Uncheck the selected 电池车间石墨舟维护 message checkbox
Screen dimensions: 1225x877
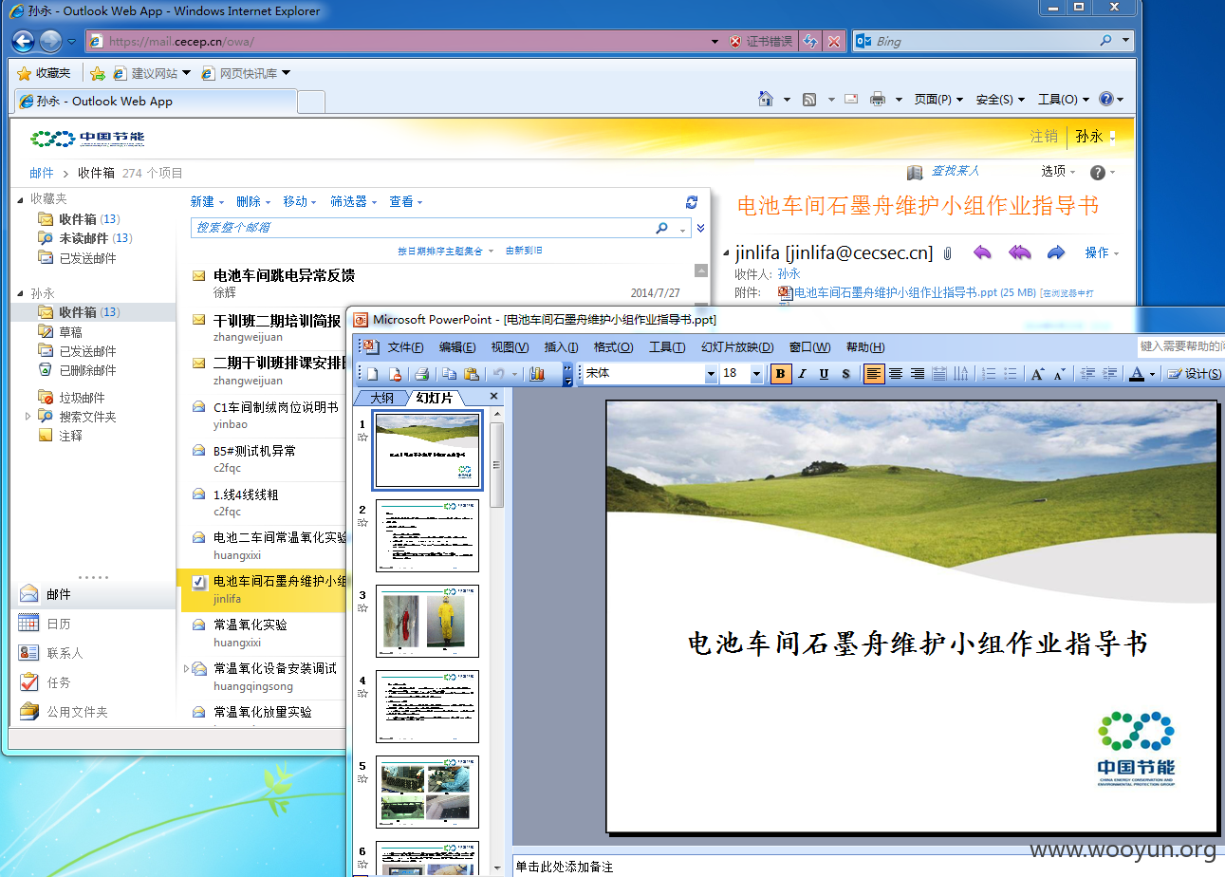coord(198,582)
